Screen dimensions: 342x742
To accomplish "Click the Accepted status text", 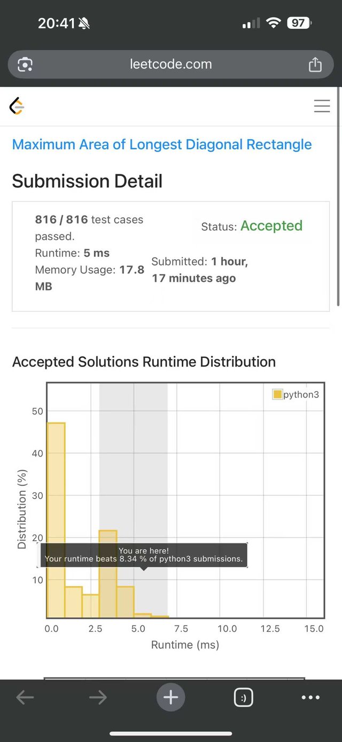I will (x=271, y=226).
